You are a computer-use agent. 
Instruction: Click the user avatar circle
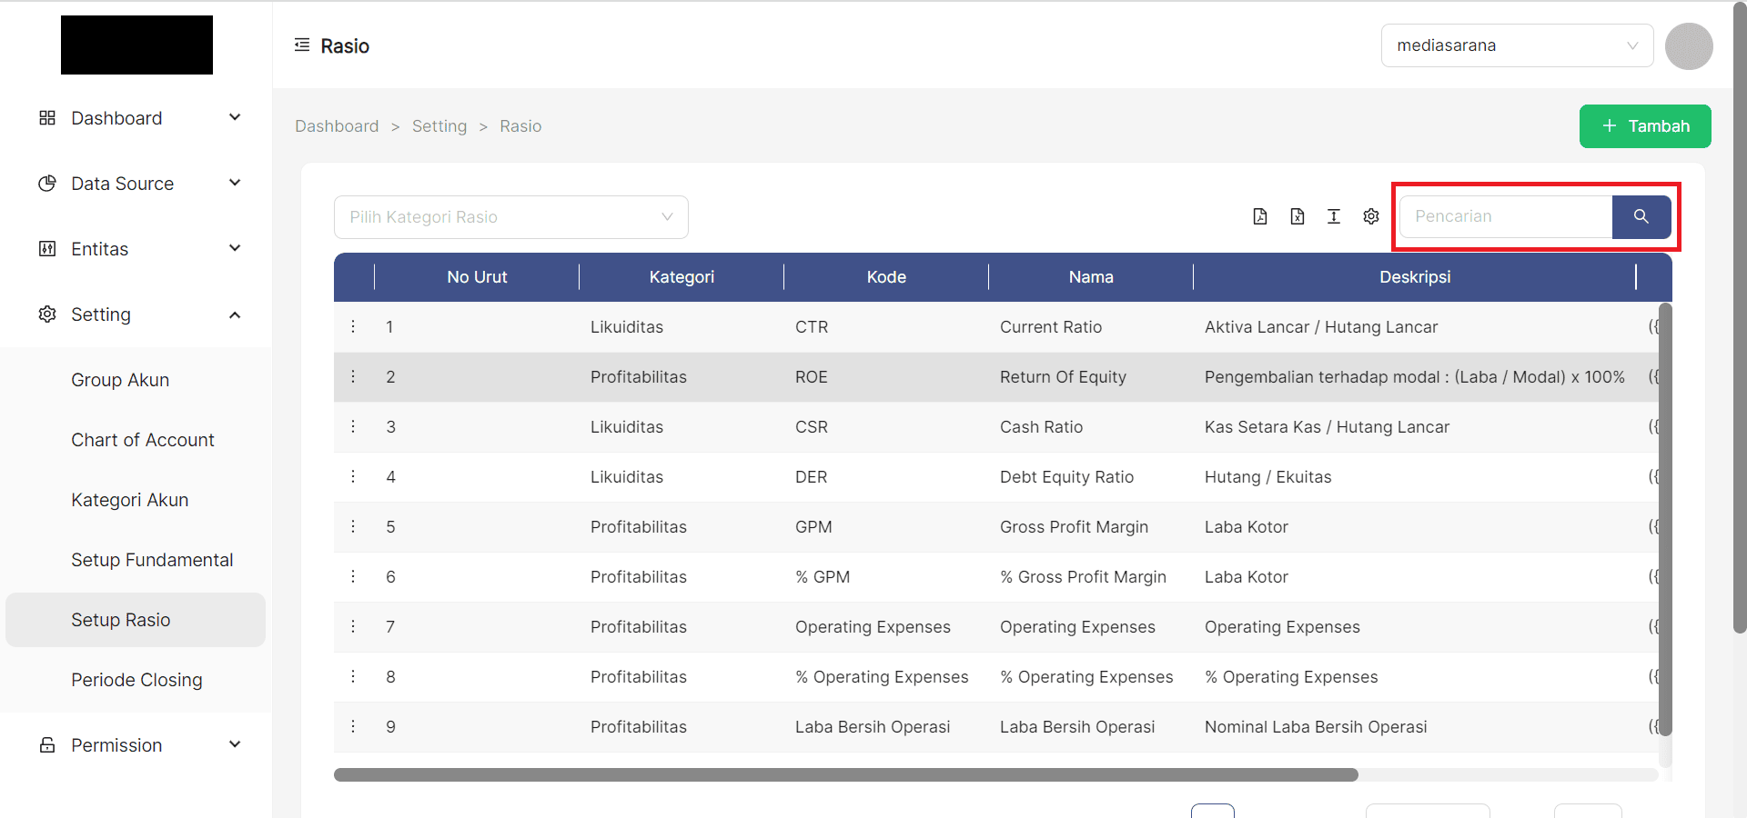click(x=1689, y=46)
